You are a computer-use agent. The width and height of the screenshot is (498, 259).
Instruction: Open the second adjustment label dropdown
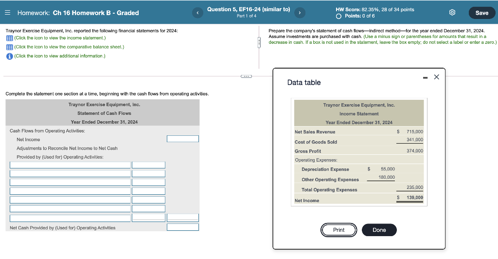[x=70, y=173]
